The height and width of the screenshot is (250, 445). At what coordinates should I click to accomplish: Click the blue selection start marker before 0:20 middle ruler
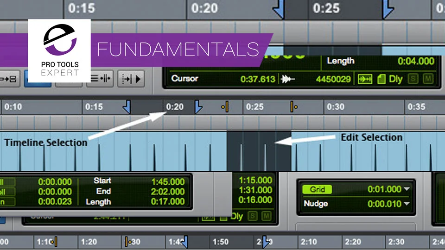pyautogui.click(x=127, y=107)
